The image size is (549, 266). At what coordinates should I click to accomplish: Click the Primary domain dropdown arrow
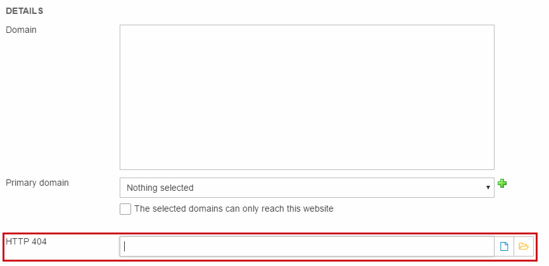[488, 188]
